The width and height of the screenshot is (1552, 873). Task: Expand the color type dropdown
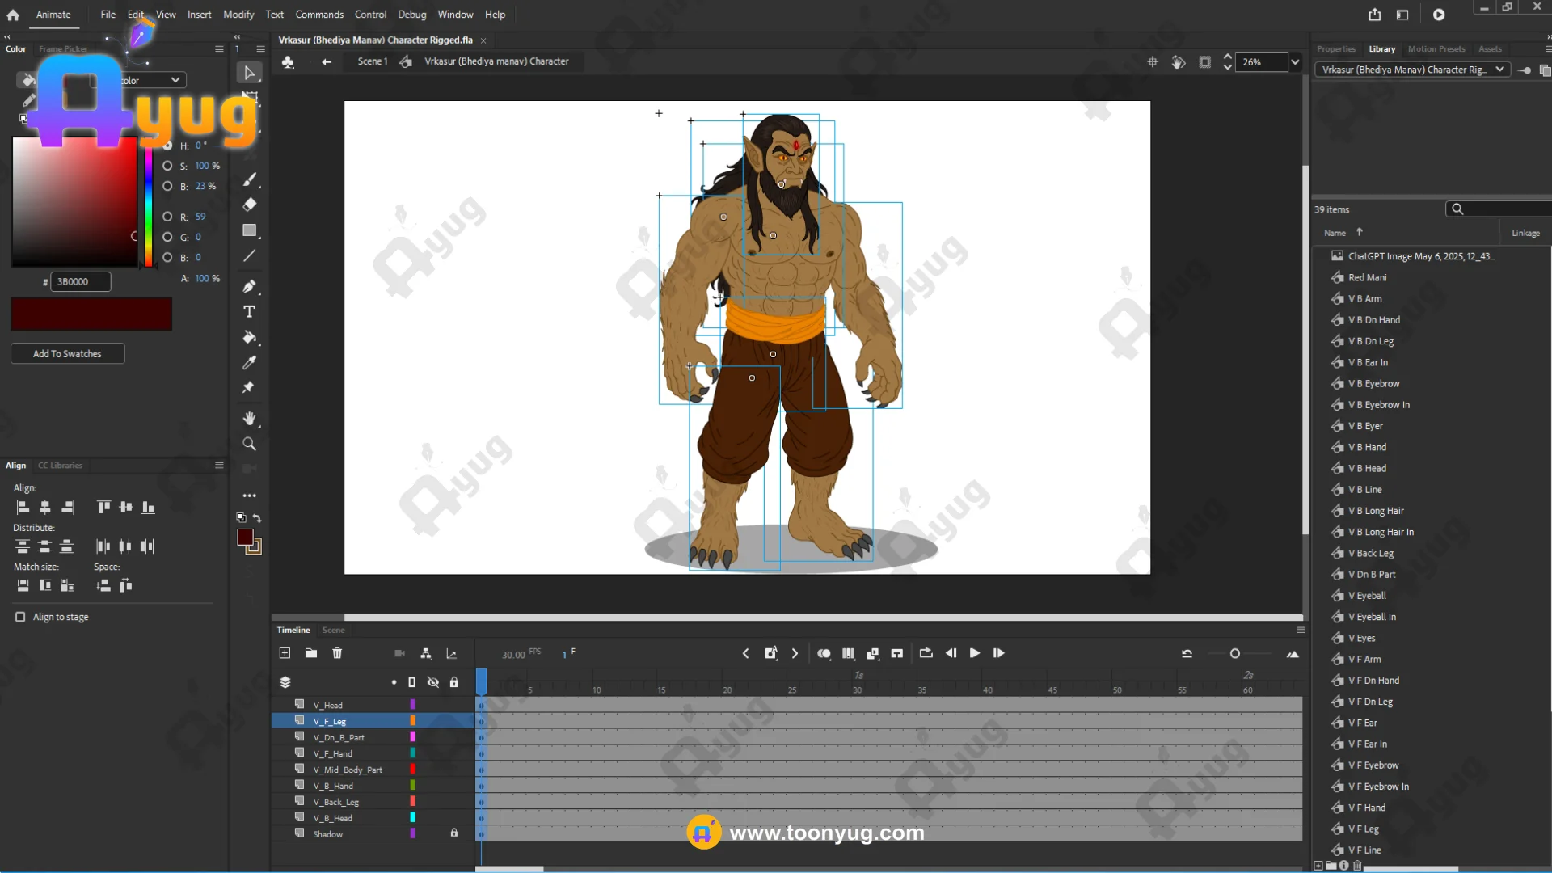(x=175, y=80)
